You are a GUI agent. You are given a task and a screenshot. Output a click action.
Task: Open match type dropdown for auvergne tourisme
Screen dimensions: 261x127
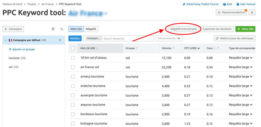click(x=241, y=96)
